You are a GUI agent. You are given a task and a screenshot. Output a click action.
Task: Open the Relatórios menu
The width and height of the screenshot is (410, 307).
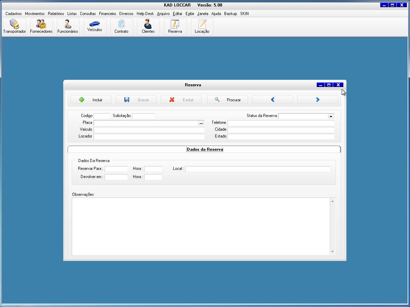click(56, 14)
